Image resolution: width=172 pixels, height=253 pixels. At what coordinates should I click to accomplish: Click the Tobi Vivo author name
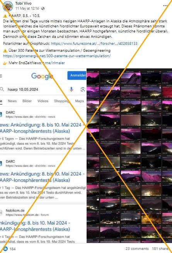[x=24, y=3]
